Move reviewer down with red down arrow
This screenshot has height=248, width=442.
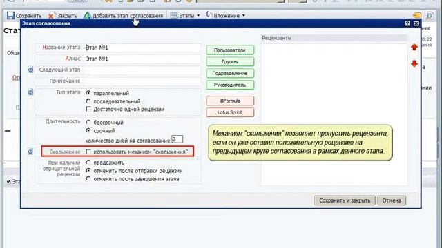point(414,63)
